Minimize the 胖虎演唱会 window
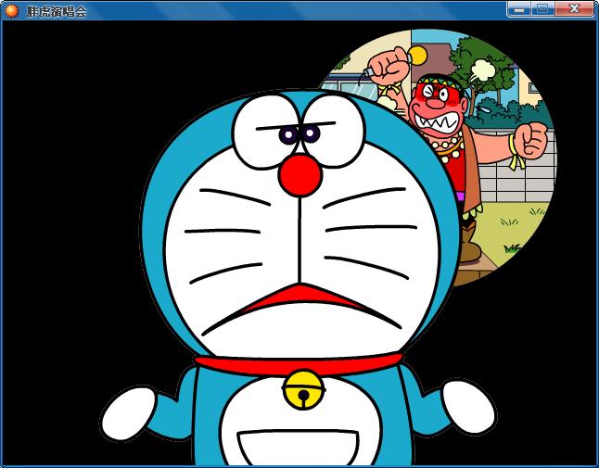The width and height of the screenshot is (599, 468). pos(518,9)
